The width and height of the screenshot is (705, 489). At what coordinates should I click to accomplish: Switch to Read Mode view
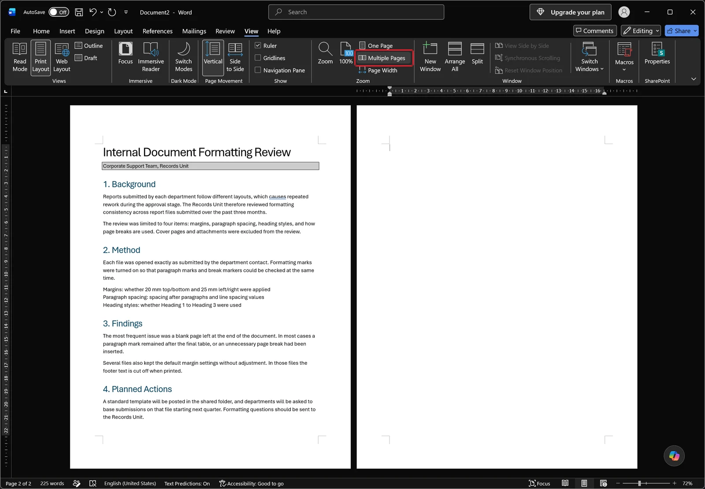point(20,57)
